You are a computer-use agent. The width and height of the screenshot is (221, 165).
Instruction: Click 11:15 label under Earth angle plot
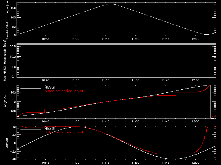click(106, 39)
